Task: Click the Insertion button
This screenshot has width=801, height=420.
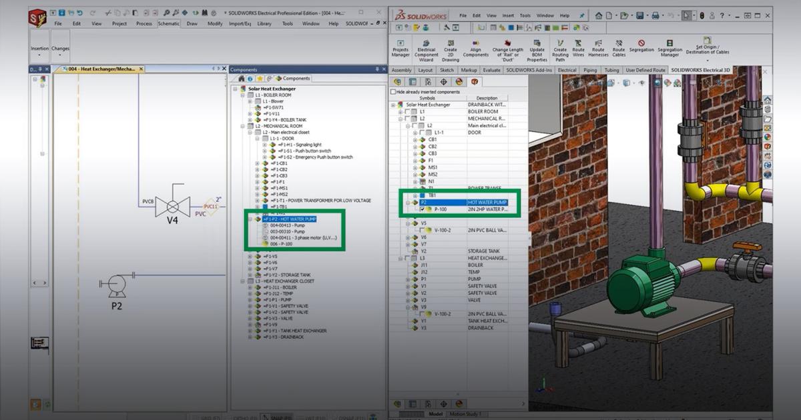Action: (39, 48)
